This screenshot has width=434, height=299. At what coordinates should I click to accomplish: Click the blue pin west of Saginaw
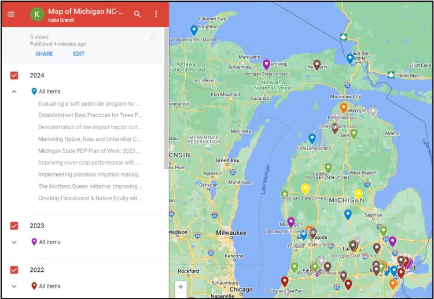click(348, 215)
